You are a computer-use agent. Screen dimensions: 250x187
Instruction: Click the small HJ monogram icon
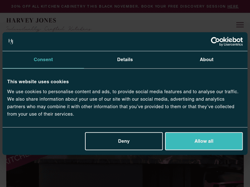[x=11, y=42]
